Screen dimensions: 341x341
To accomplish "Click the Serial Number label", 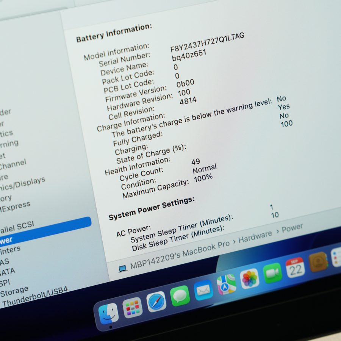I will pyautogui.click(x=125, y=59).
